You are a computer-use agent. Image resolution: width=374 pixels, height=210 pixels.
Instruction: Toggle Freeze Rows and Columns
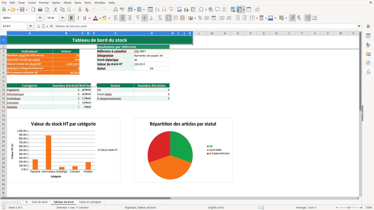click(239, 10)
